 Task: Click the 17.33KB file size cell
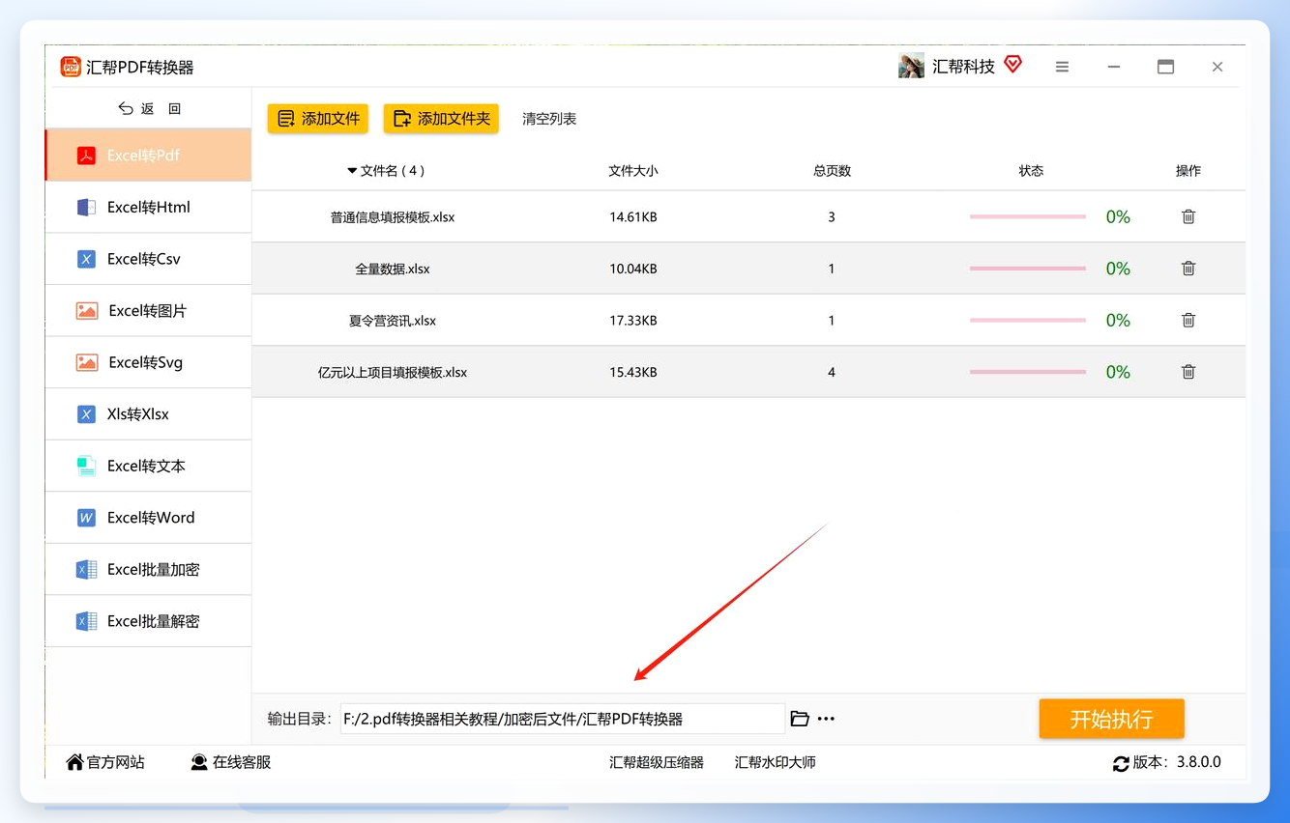click(x=633, y=320)
